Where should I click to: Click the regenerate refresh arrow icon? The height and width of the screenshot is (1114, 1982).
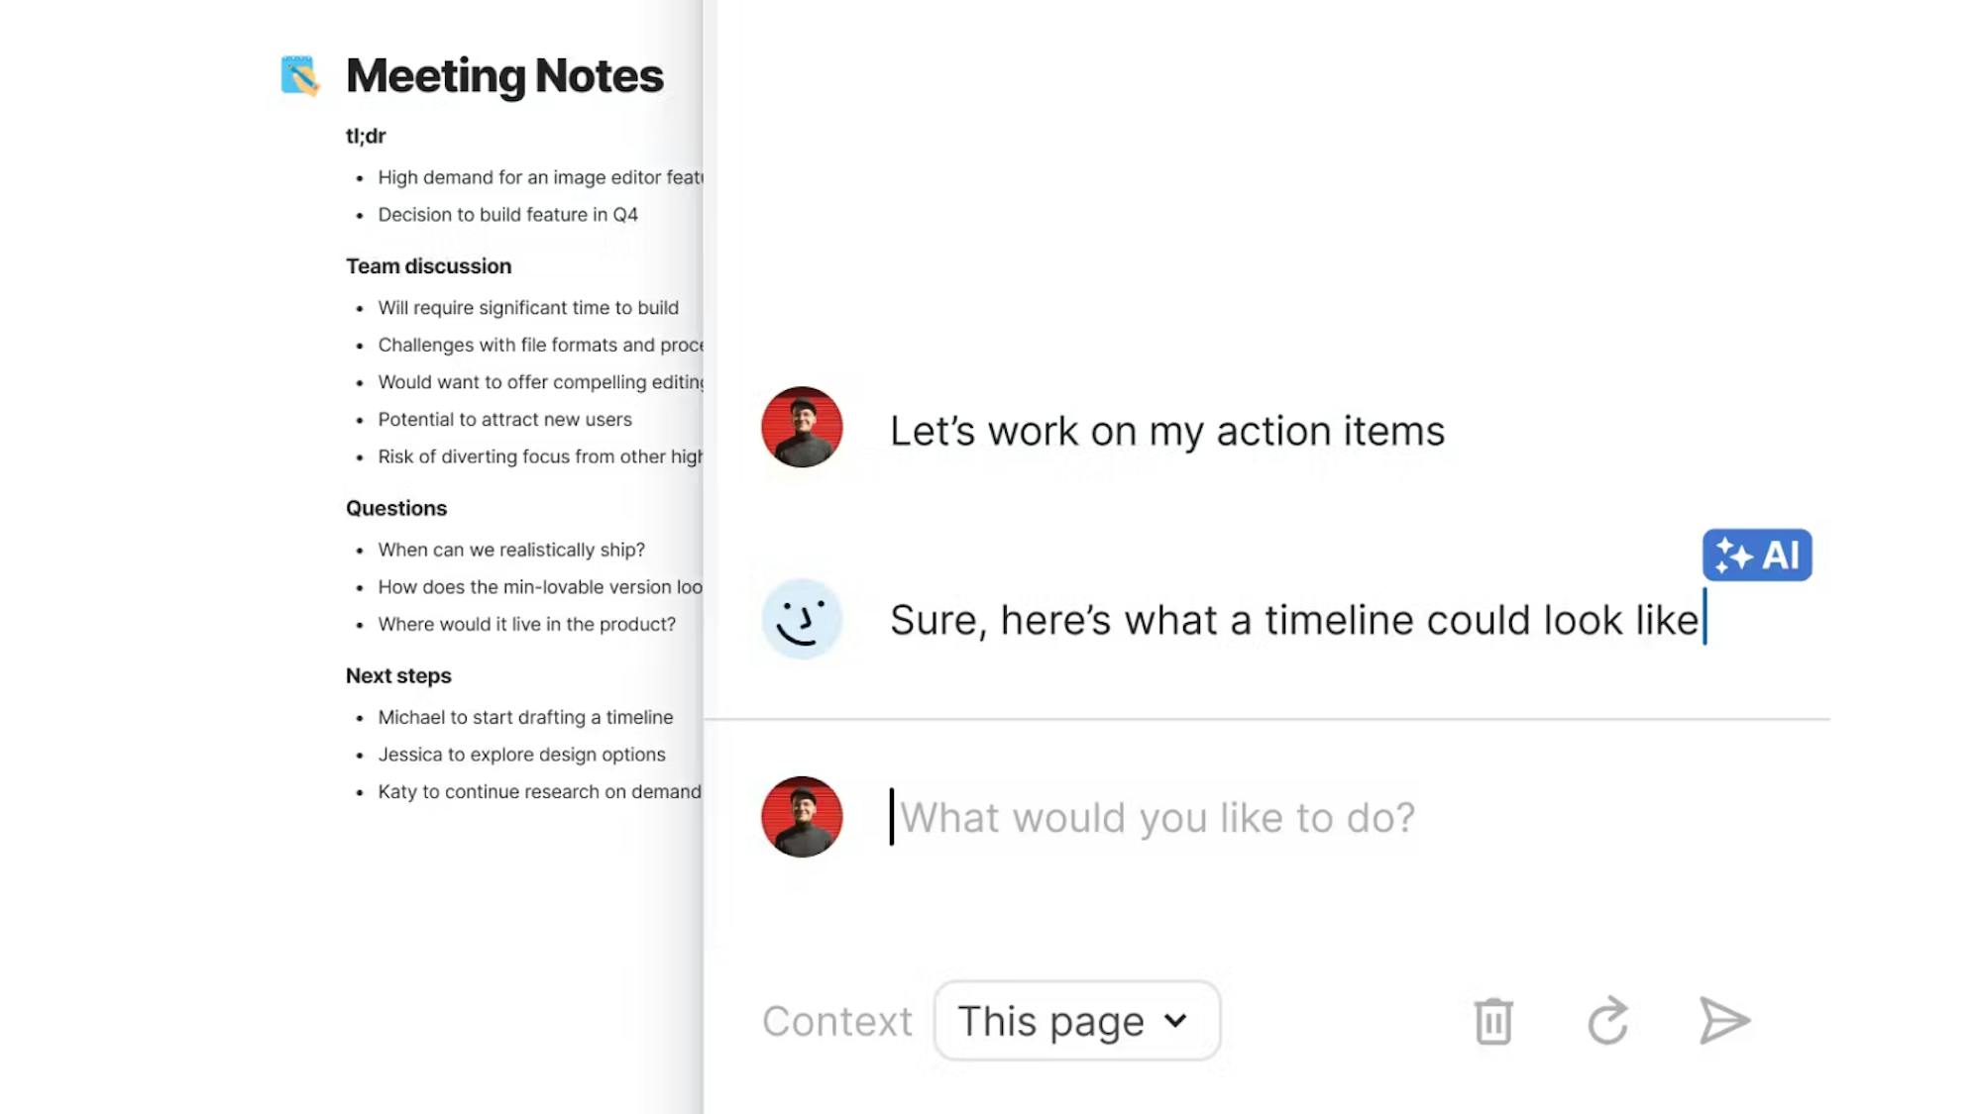[x=1607, y=1021]
